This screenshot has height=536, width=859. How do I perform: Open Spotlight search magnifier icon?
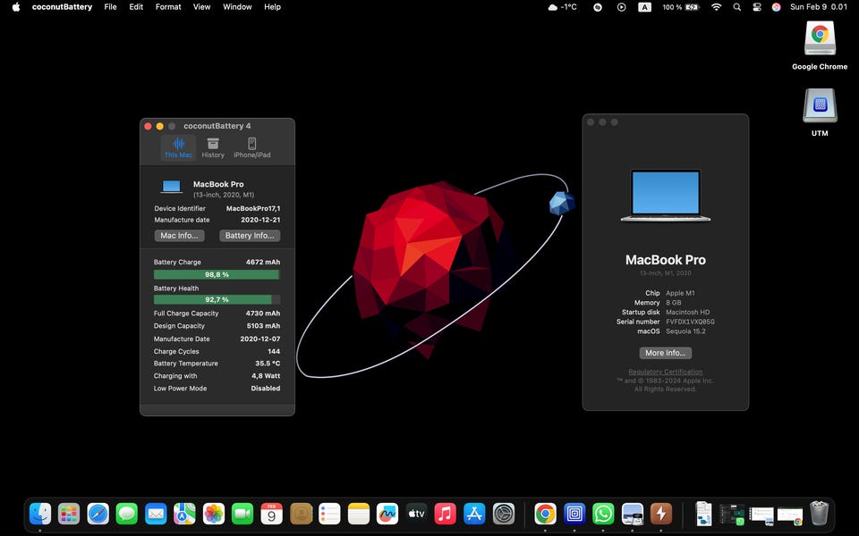click(x=736, y=7)
